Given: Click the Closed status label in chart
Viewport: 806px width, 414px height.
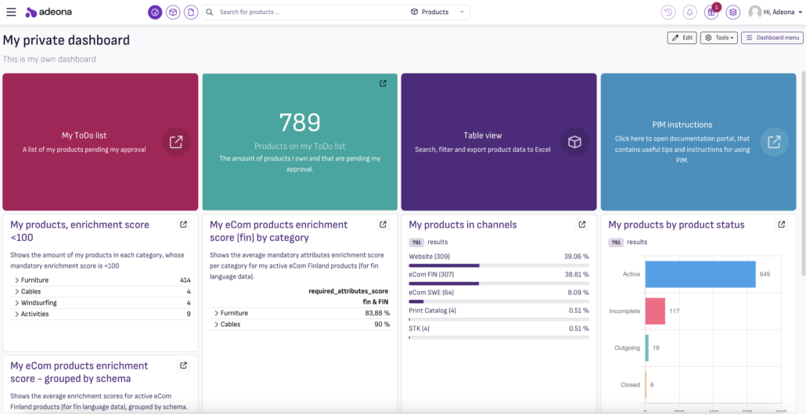Looking at the screenshot, I should pos(630,385).
